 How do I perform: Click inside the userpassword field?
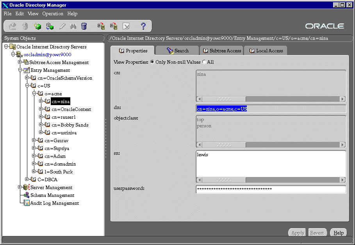(271, 190)
